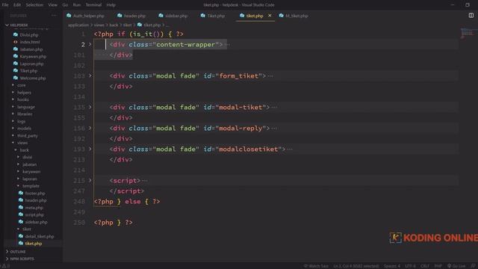
Task: Switch to the header.php editor tab
Action: [x=131, y=16]
